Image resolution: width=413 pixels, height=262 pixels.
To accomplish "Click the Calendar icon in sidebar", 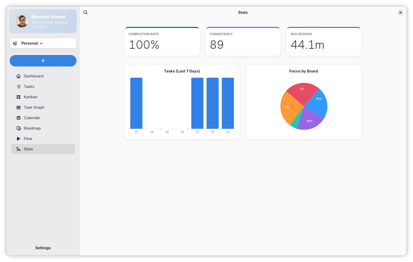I will point(19,118).
